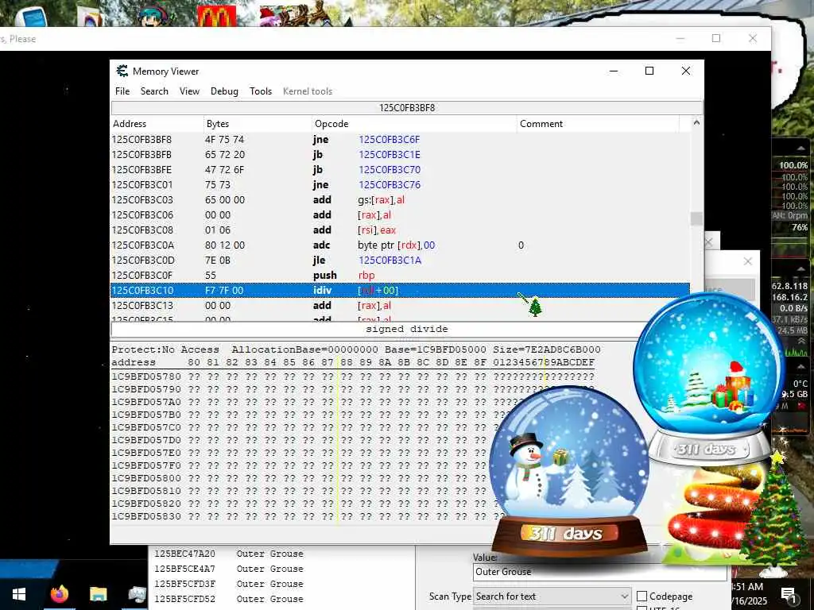Viewport: 814px width, 610px height.
Task: Click the Address column header
Action: point(157,124)
